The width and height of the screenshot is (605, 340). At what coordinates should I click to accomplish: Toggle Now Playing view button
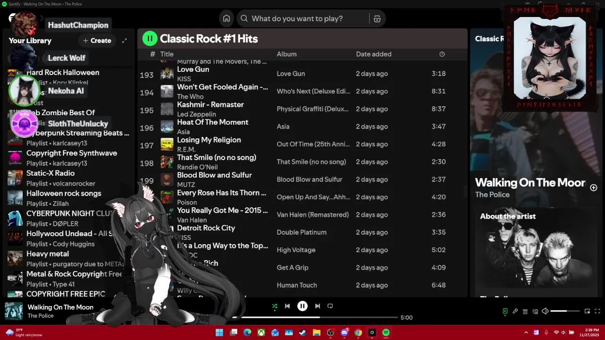(505, 311)
